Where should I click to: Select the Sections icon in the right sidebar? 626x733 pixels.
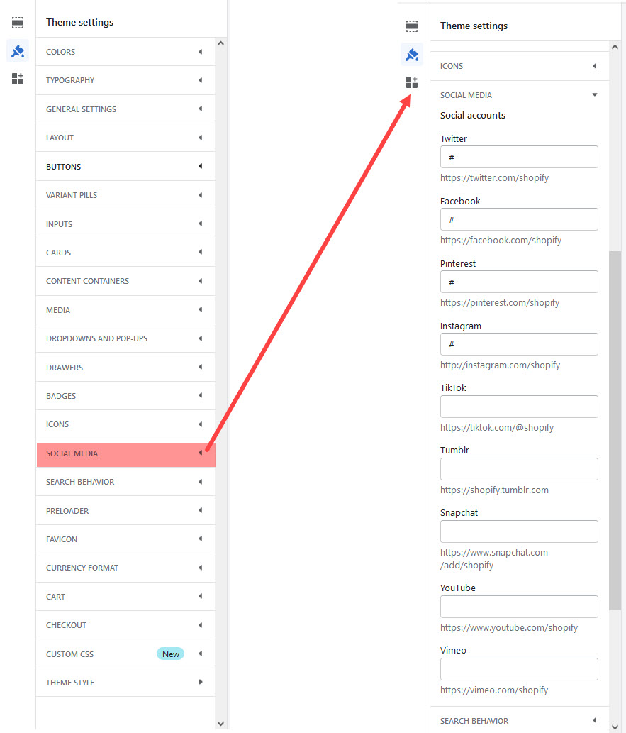pos(411,26)
